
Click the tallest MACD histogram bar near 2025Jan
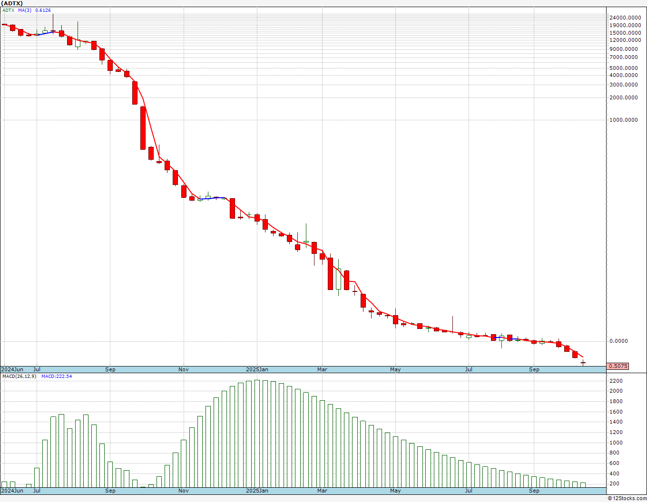pyautogui.click(x=257, y=434)
